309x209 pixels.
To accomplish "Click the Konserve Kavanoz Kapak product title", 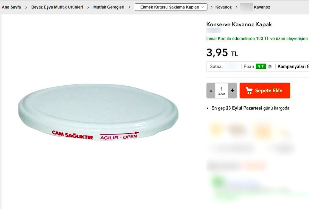I will click(x=239, y=24).
